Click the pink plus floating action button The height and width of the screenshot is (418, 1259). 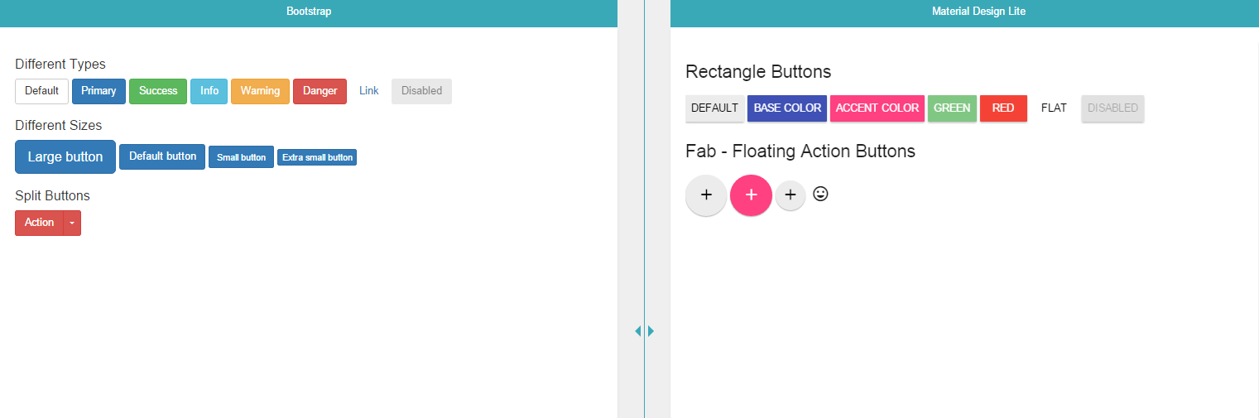(x=751, y=195)
